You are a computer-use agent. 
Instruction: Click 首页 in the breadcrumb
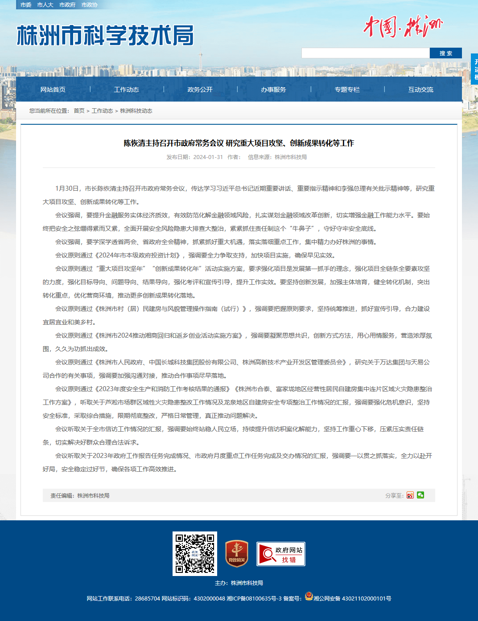(79, 111)
